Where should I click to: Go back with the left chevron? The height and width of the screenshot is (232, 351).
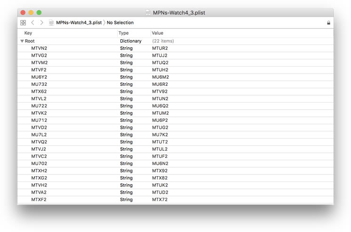32,22
